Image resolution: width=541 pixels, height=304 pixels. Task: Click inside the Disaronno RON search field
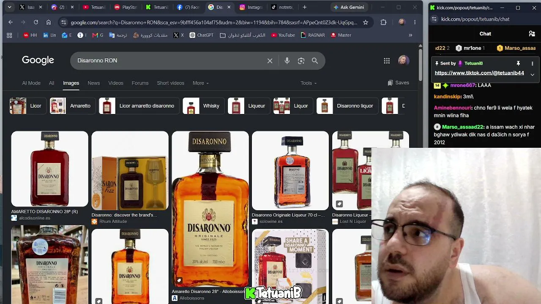pyautogui.click(x=169, y=60)
